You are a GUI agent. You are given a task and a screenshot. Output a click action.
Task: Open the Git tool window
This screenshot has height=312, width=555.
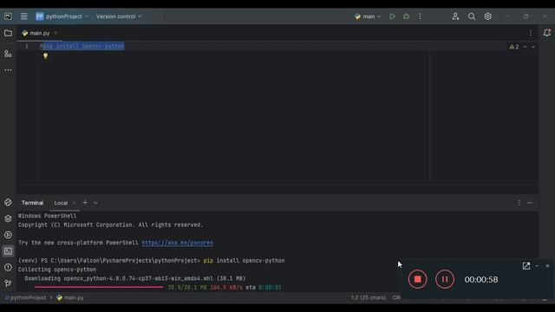coord(8,283)
